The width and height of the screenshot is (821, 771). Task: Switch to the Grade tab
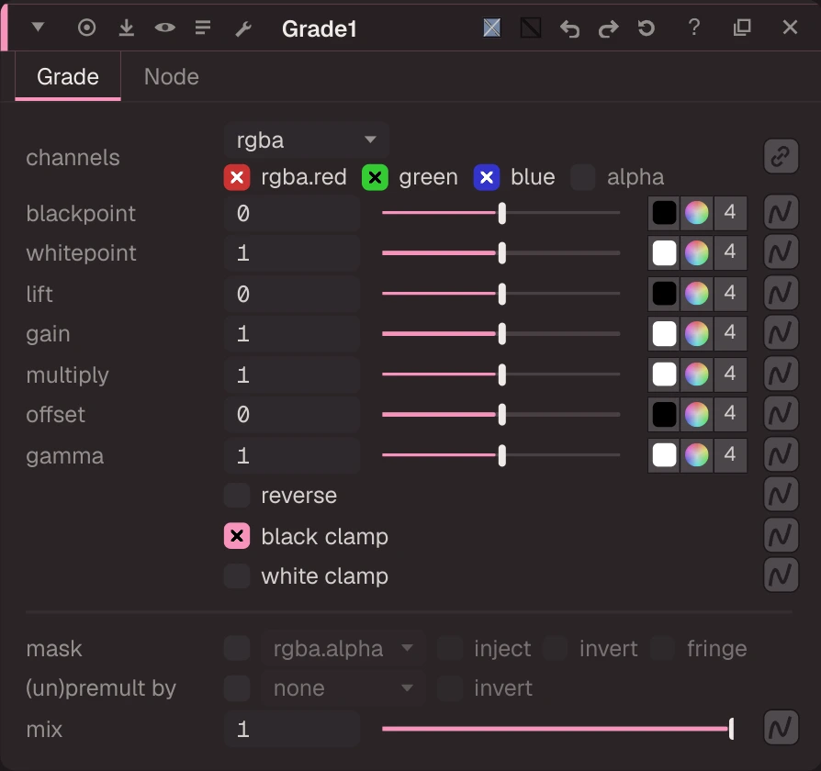click(68, 77)
